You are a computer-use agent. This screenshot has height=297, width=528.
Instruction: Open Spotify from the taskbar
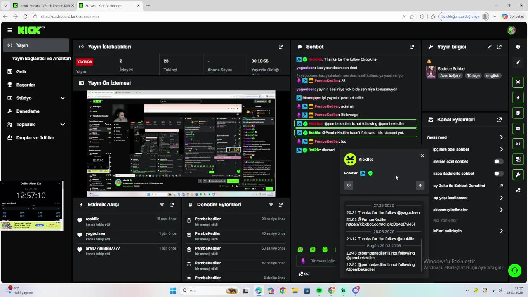point(319,291)
